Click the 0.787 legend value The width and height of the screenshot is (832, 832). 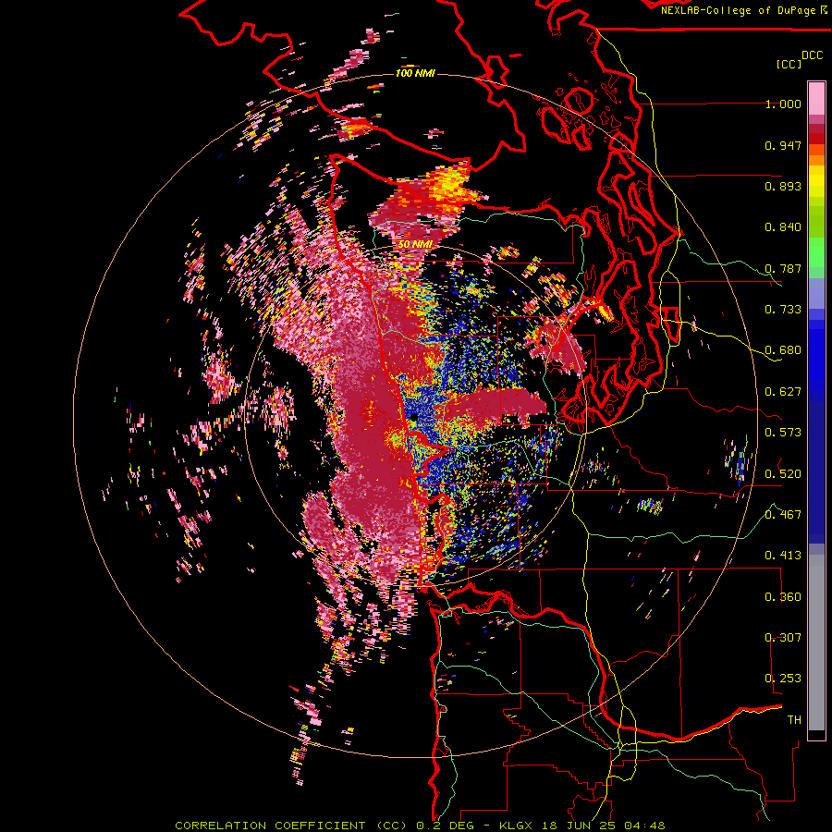pos(783,268)
